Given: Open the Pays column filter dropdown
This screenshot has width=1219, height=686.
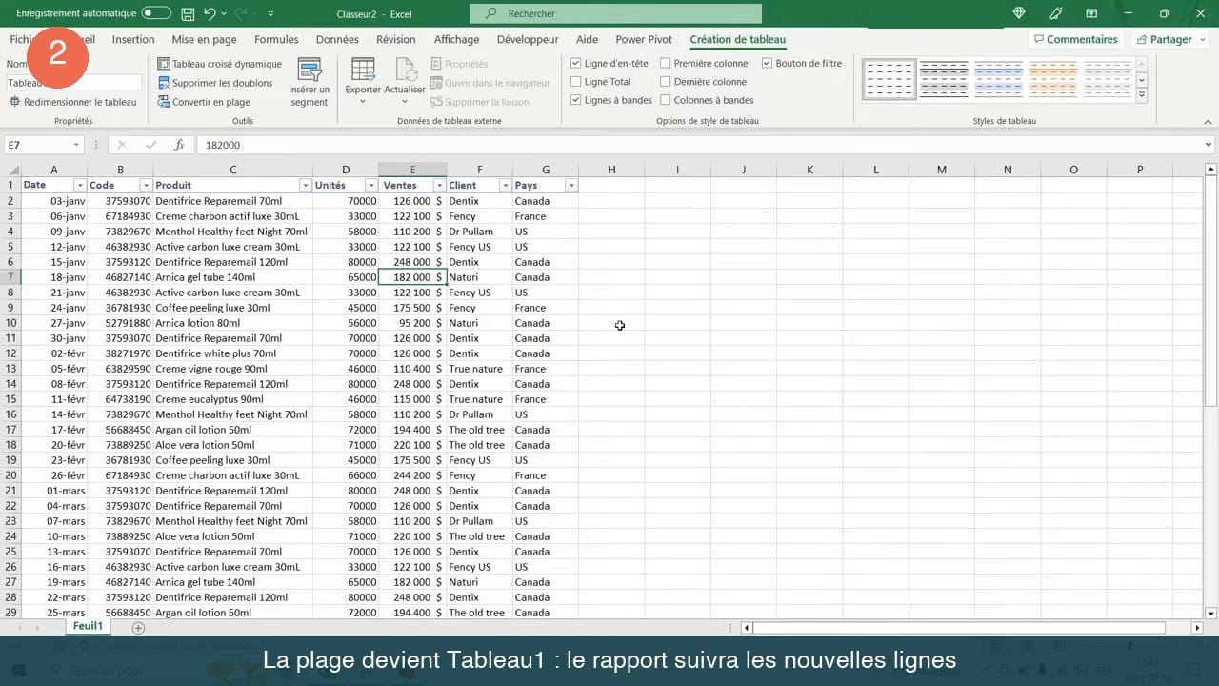Looking at the screenshot, I should [x=570, y=186].
